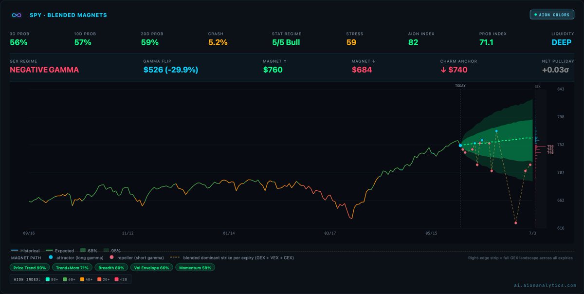
Task: Click the 7/3 date axis label
Action: tap(532, 233)
